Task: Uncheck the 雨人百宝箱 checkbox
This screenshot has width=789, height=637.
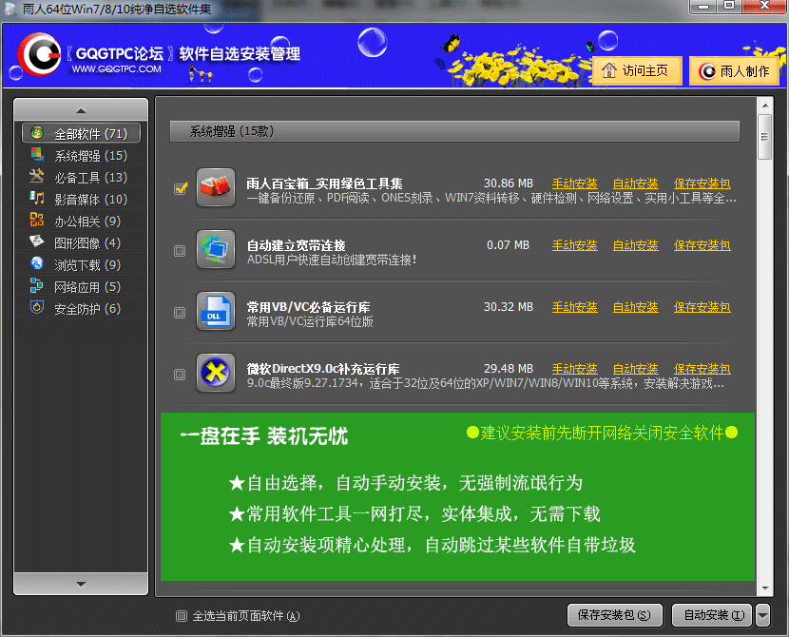Action: tap(181, 188)
